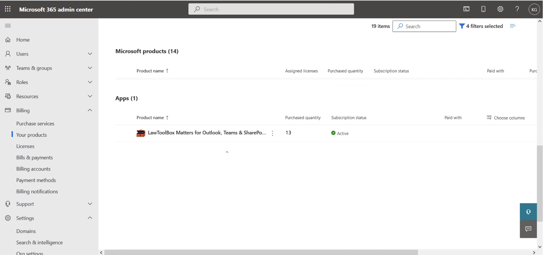
Task: Click the LawToolBox app logo icon
Action: (141, 133)
